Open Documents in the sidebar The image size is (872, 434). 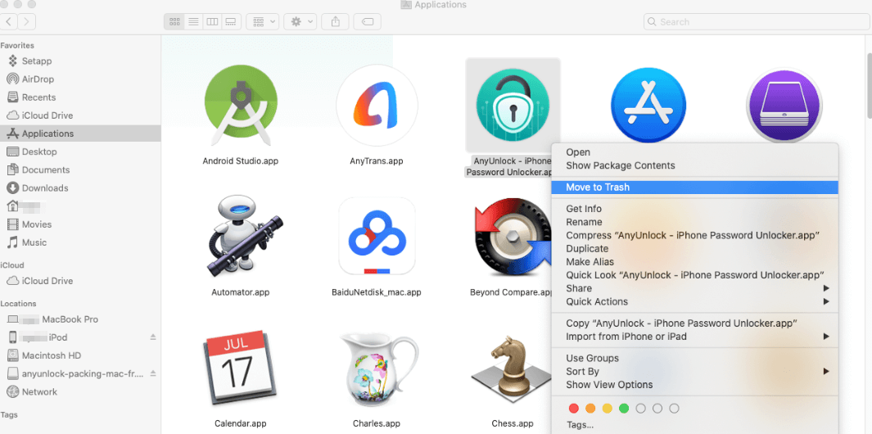[80, 170]
